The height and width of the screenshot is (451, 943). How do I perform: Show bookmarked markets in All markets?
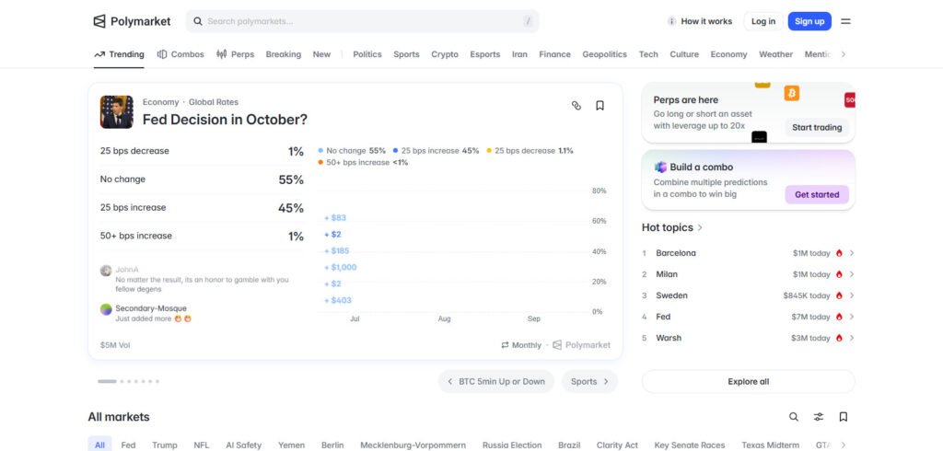[844, 417]
